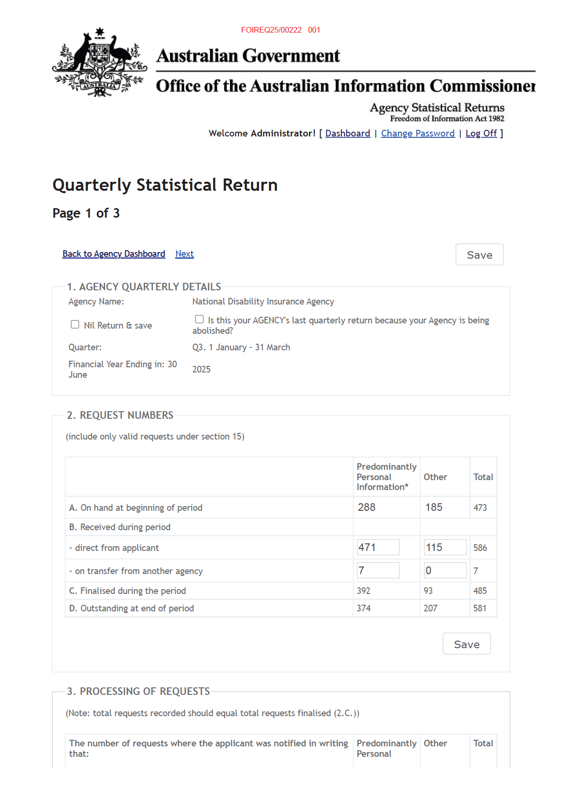Click Other transfer field containing 0
The width and height of the screenshot is (562, 795).
point(445,570)
